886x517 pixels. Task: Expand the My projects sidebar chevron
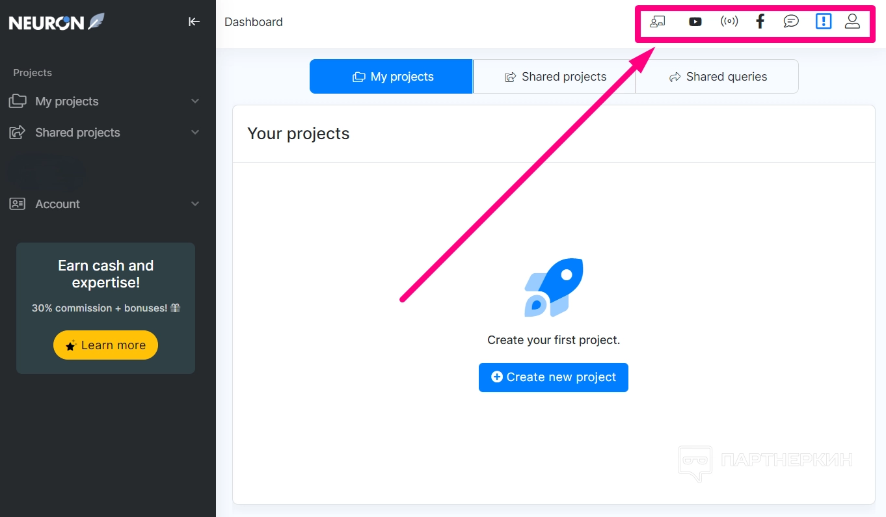[x=195, y=101]
